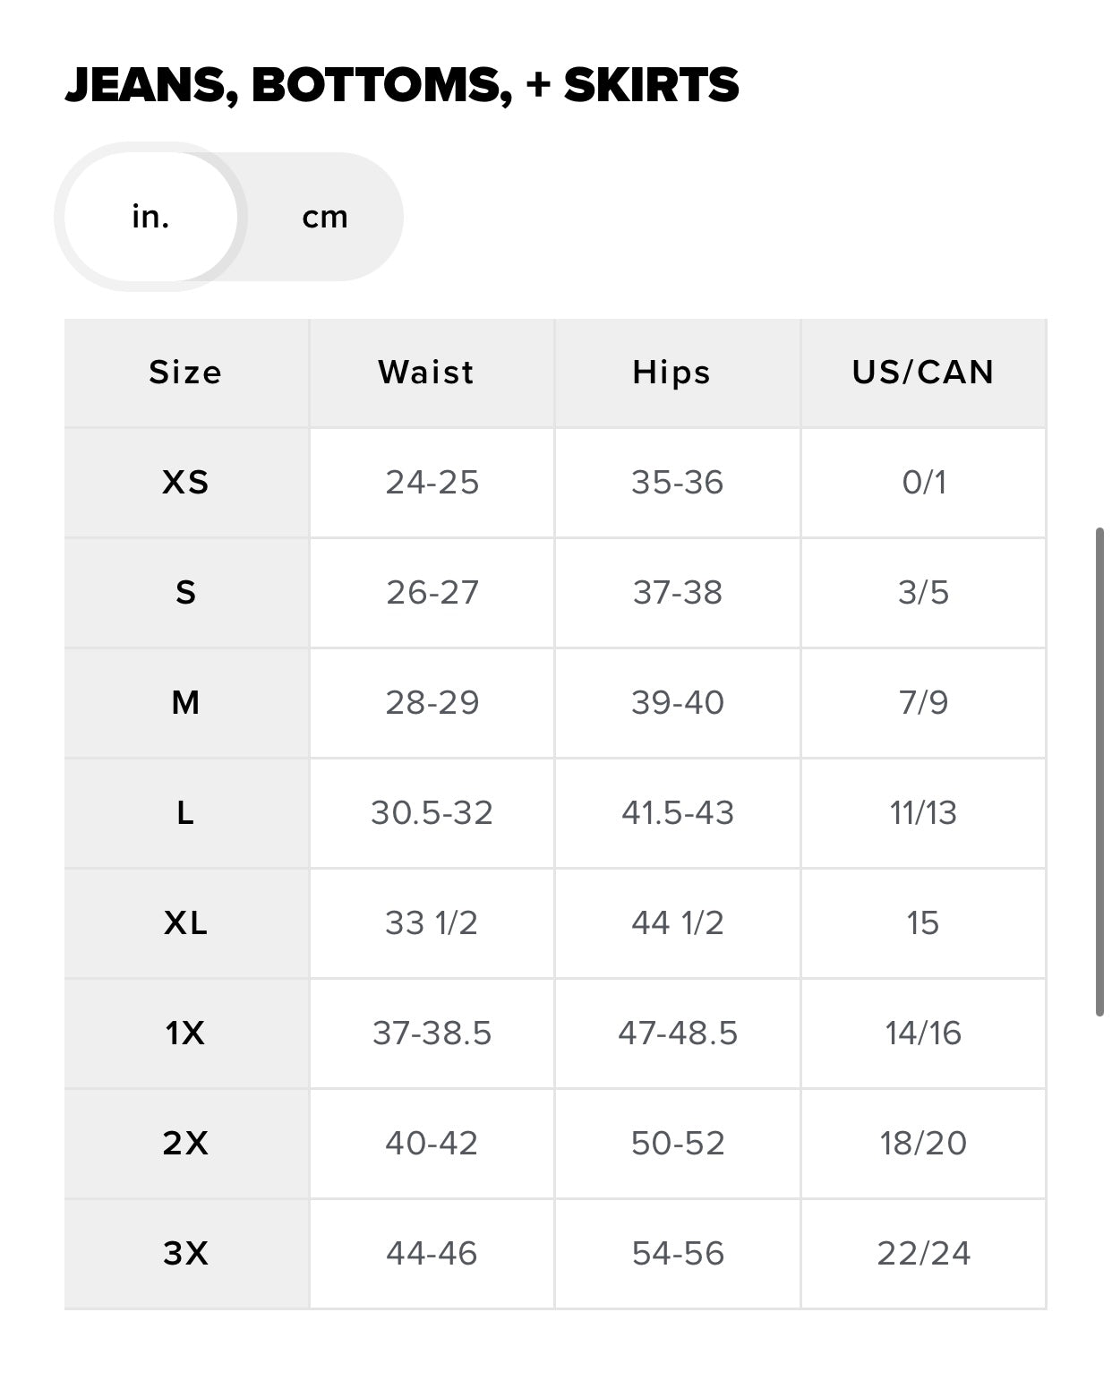The height and width of the screenshot is (1381, 1112).
Task: Click the vertical page scrollbar
Action: click(x=1099, y=772)
